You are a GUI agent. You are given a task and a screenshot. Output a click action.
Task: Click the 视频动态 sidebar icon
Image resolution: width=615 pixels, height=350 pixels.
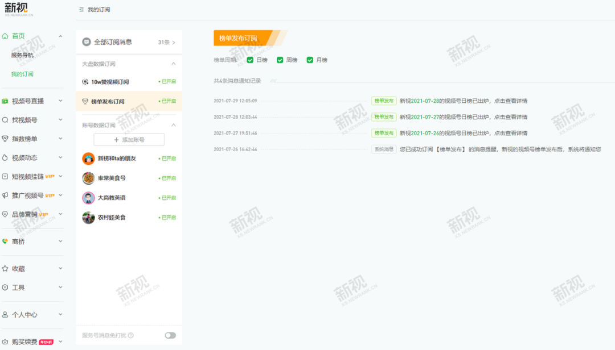tap(5, 158)
